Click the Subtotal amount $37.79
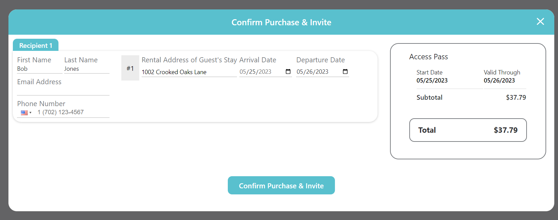 pyautogui.click(x=516, y=97)
